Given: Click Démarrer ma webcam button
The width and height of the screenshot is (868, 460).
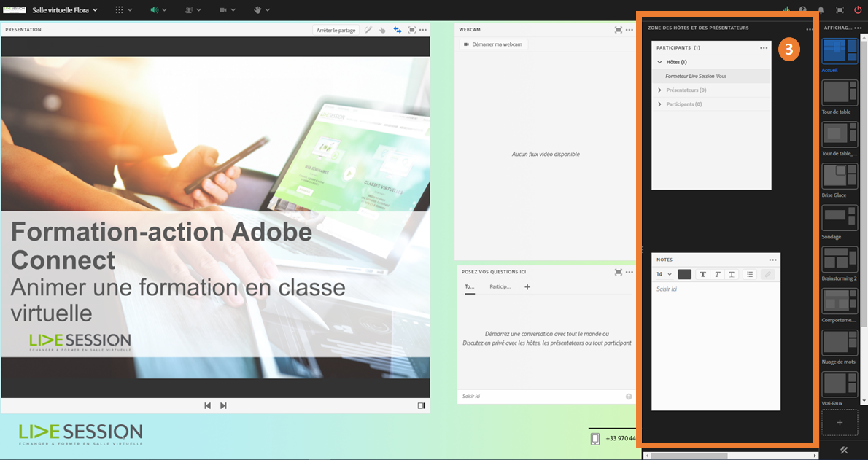Looking at the screenshot, I should [493, 44].
